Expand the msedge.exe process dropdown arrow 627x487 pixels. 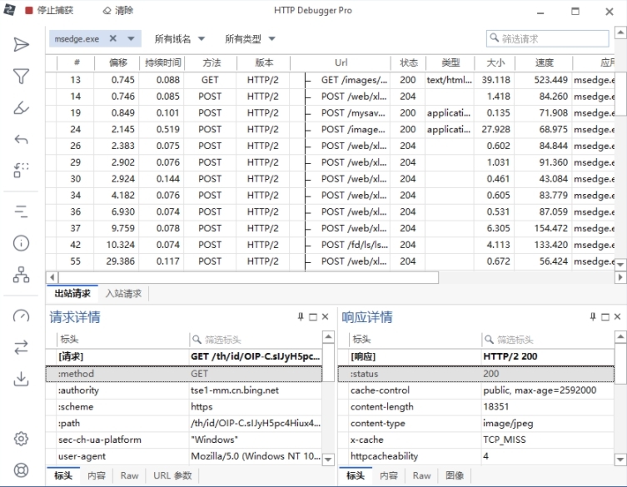(x=132, y=39)
